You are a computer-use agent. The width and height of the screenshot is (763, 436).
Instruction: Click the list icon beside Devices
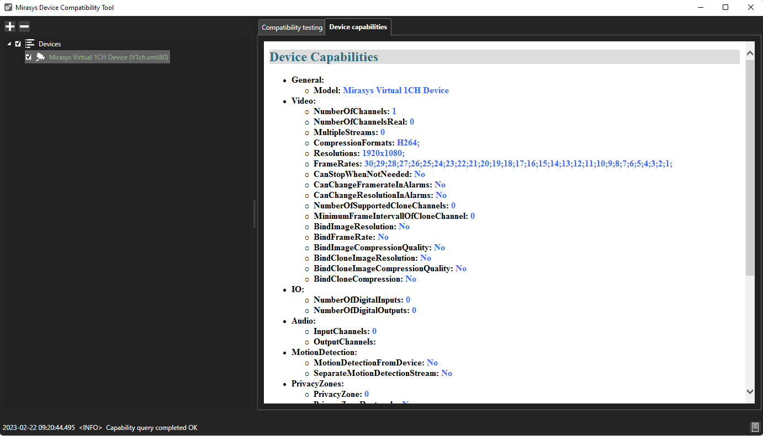(x=30, y=44)
